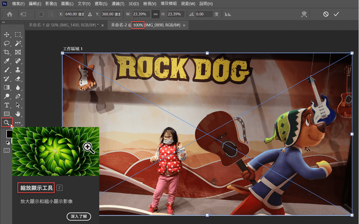Toggle the W/H link aspect ratio button
This screenshot has width=359, height=224.
tap(155, 14)
